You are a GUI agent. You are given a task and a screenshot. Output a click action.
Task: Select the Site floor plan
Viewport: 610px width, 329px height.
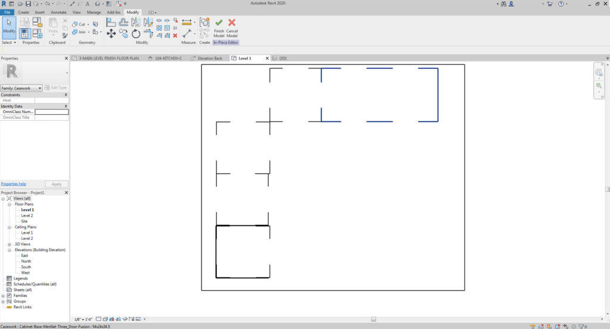pyautogui.click(x=24, y=221)
